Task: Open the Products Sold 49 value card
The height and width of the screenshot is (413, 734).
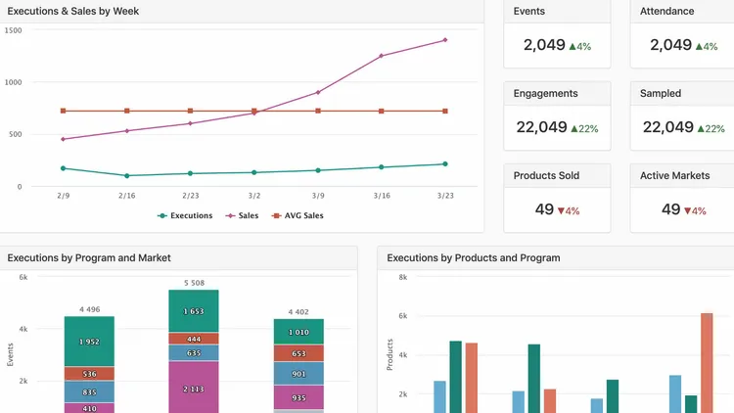Action: [557, 198]
